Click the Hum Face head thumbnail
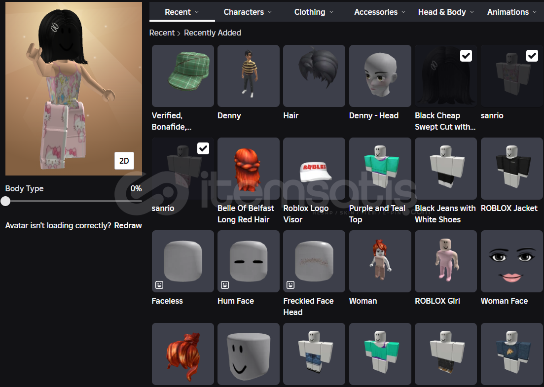 click(248, 261)
